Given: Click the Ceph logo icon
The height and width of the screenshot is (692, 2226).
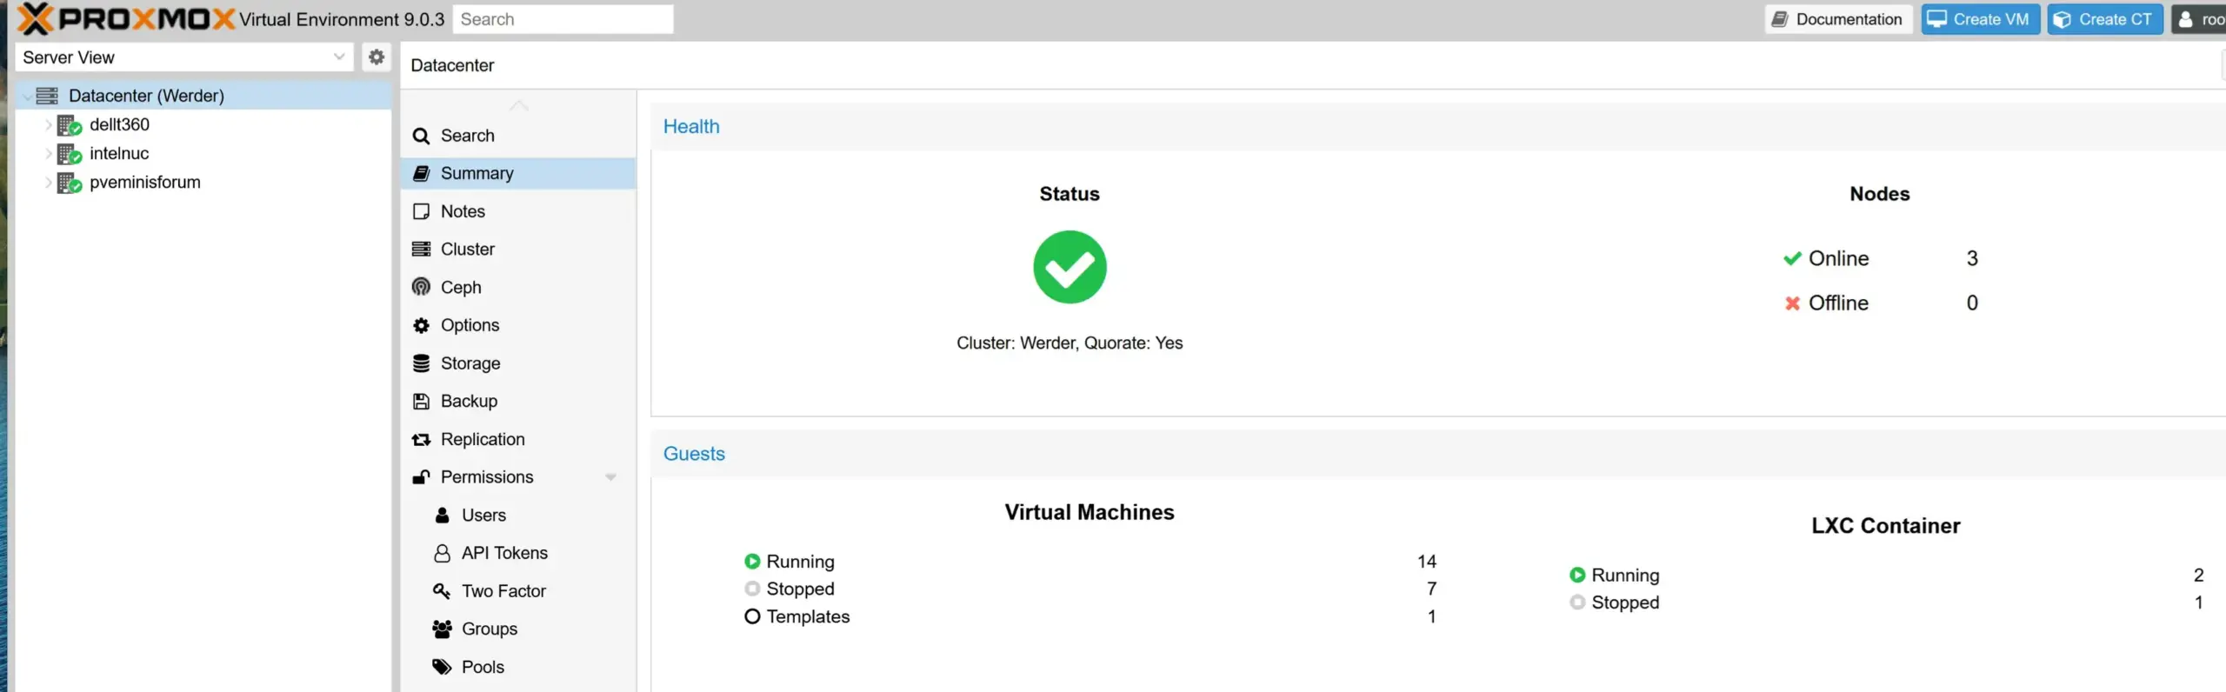Looking at the screenshot, I should [421, 287].
